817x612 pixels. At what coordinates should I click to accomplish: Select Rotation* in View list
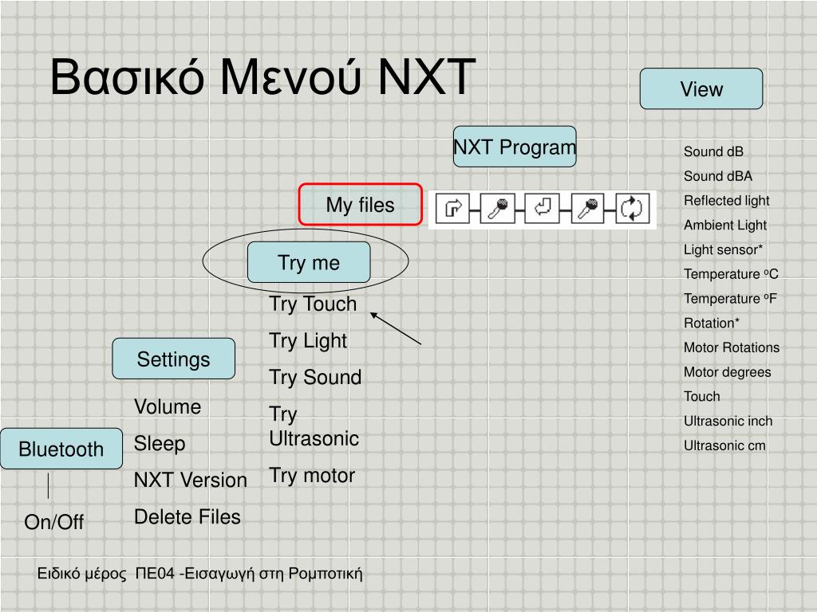tap(711, 324)
